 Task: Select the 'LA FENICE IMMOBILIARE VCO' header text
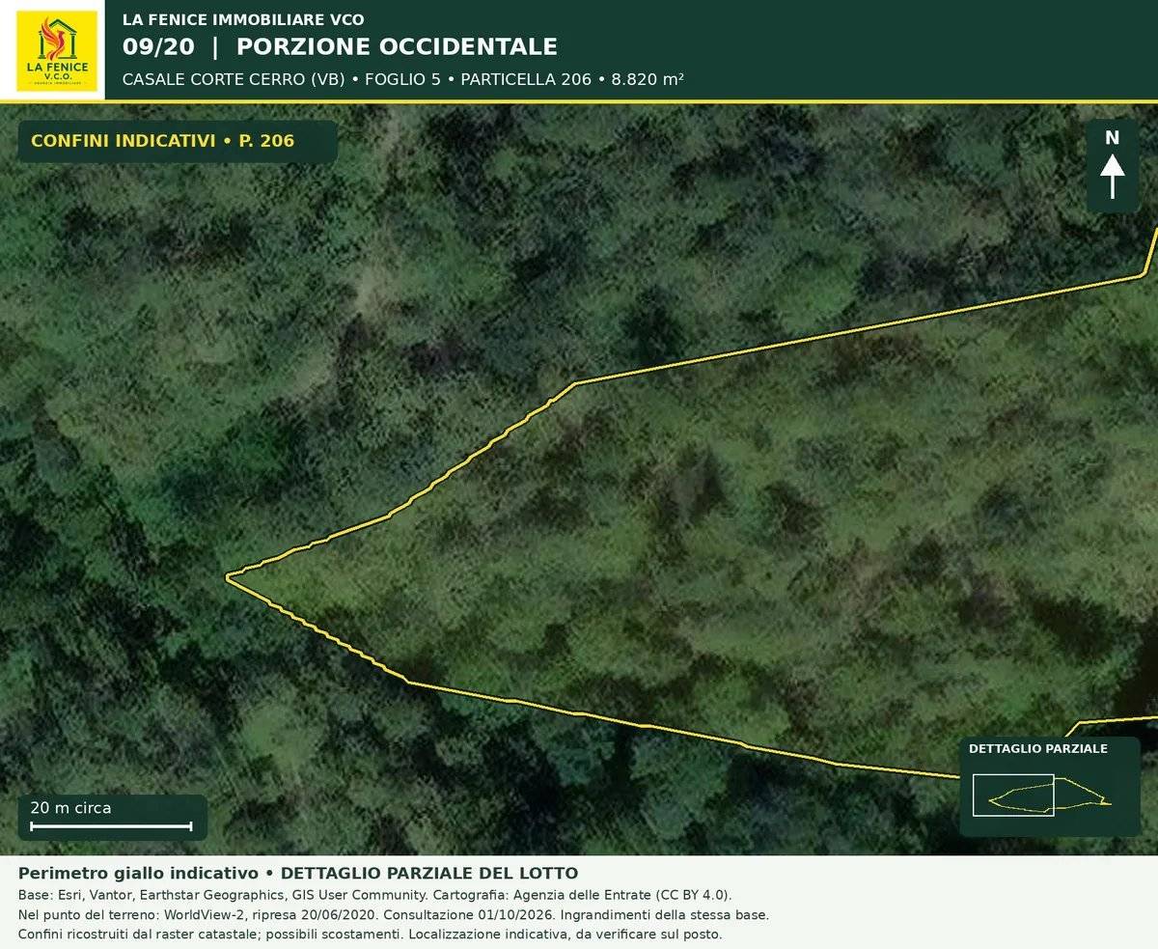(243, 19)
